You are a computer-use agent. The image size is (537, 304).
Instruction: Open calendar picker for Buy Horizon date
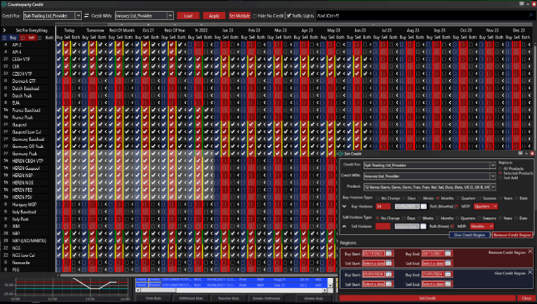tap(424, 206)
